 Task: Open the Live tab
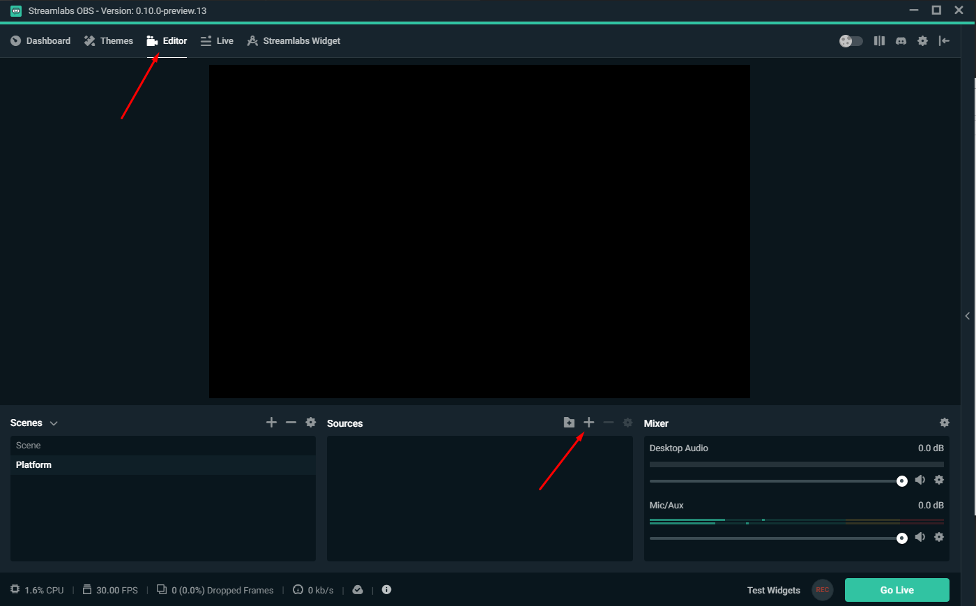coord(217,41)
